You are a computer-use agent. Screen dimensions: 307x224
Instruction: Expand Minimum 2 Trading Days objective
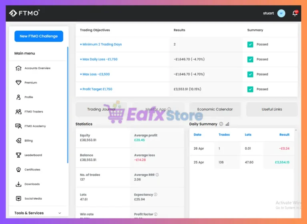[101, 44]
